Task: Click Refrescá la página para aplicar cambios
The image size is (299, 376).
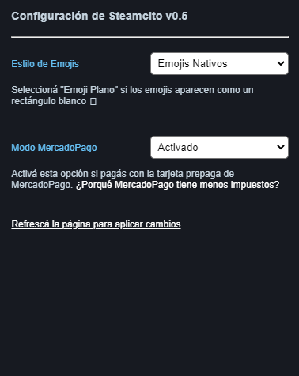Action: pyautogui.click(x=96, y=224)
